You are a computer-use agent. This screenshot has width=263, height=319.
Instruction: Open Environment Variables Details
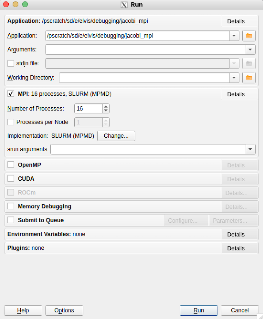[236, 234]
